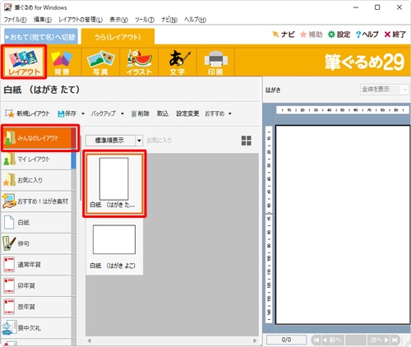Screen dimensions: 411x347
Task: Click the blank postcard preview canvas
Action: (343, 224)
